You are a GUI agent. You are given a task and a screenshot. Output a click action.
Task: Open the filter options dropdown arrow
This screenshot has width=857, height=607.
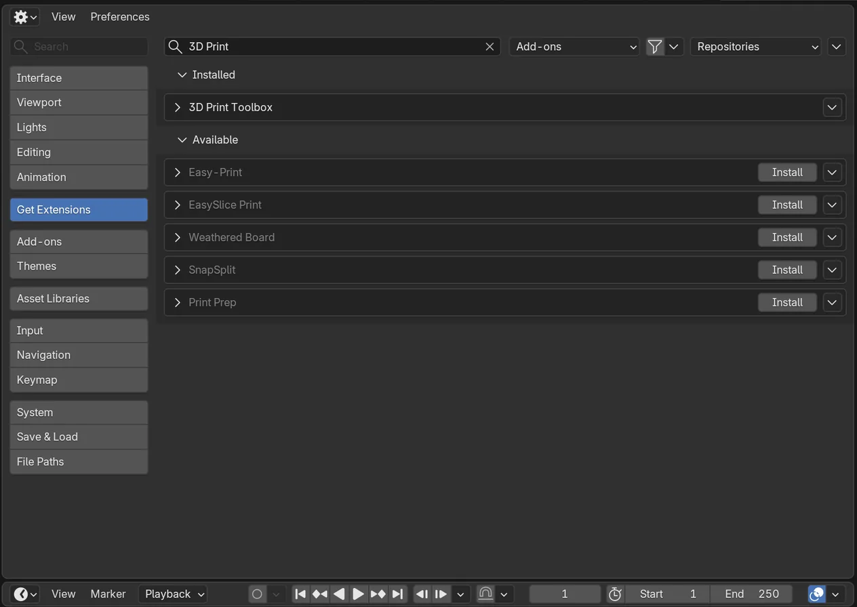[x=674, y=47]
